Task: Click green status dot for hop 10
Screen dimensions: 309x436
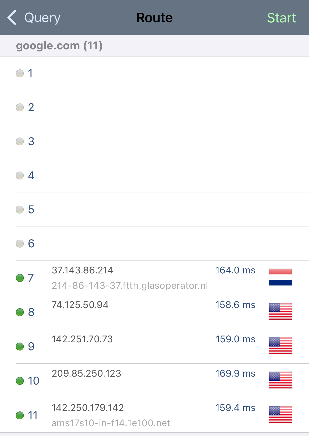Action: coord(20,381)
